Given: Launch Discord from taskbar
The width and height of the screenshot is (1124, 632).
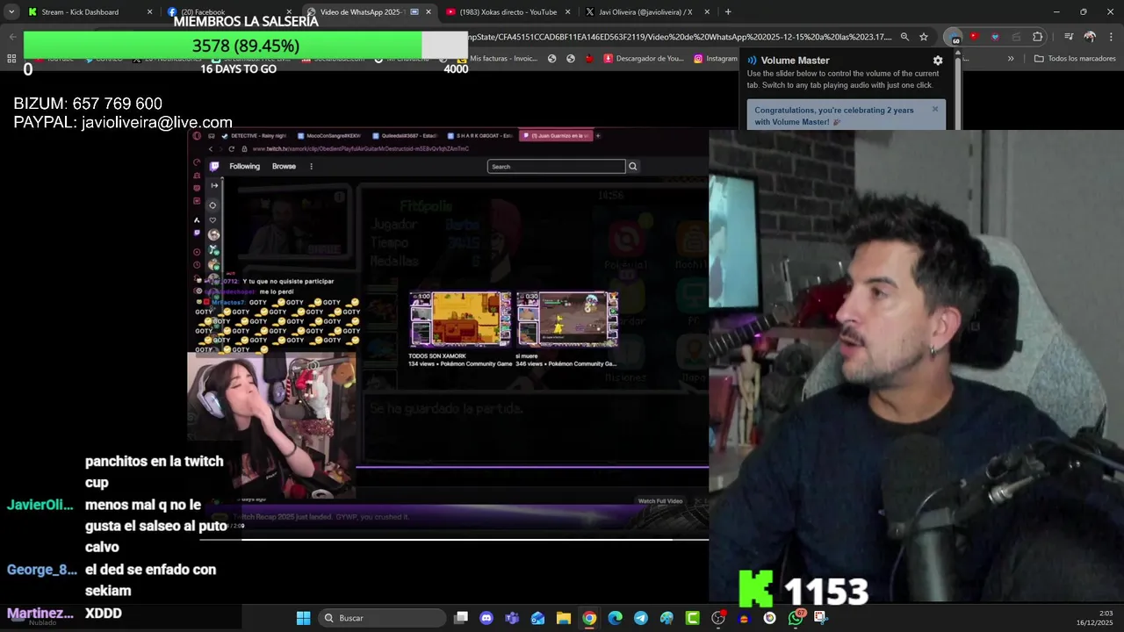Looking at the screenshot, I should point(486,618).
